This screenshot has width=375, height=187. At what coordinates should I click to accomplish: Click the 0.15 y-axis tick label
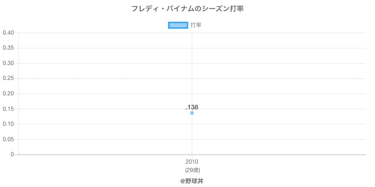8,109
